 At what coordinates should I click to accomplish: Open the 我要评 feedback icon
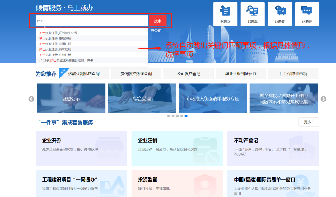[307, 14]
